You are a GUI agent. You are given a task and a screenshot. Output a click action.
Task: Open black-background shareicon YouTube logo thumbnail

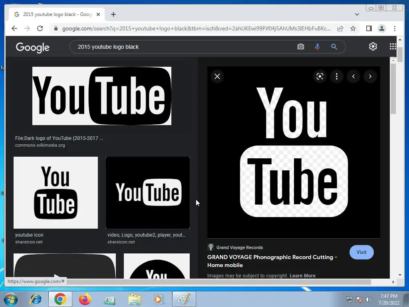(148, 193)
